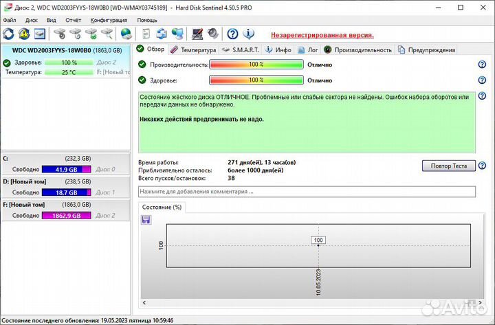
Task: Click the refresh with warning triangle icon
Action: (x=24, y=34)
